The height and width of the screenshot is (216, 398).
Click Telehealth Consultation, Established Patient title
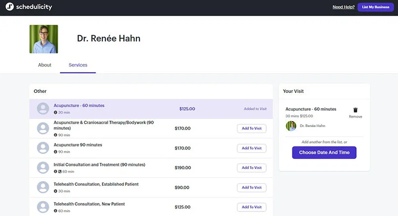click(96, 184)
